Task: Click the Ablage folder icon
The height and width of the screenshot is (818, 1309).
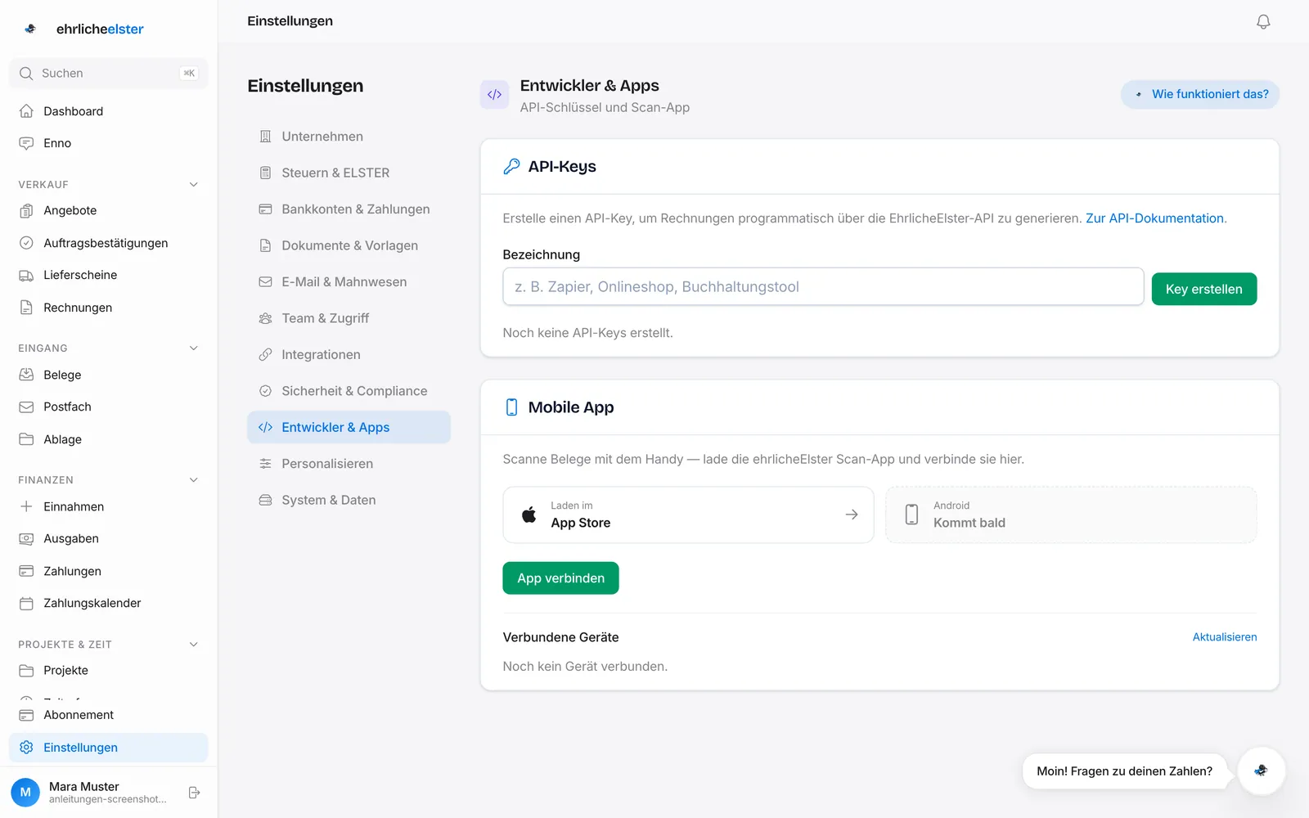Action: pos(26,439)
